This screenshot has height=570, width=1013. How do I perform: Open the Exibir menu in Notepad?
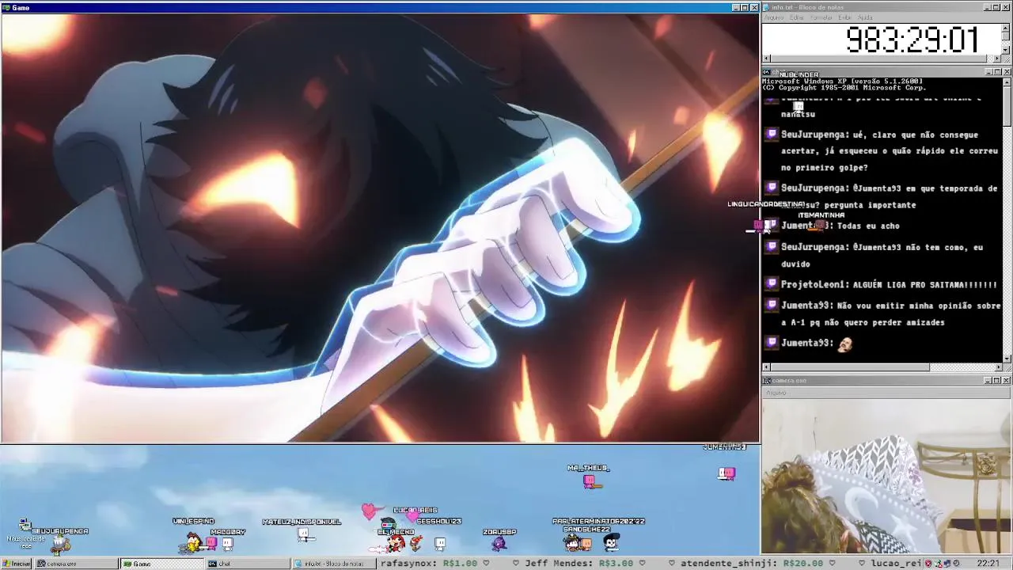845,17
